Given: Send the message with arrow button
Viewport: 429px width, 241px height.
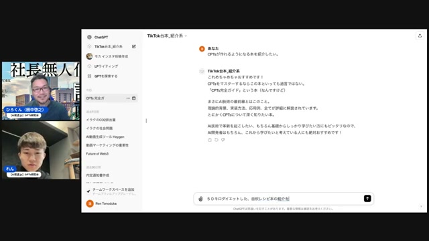Looking at the screenshot, I should pos(367,198).
